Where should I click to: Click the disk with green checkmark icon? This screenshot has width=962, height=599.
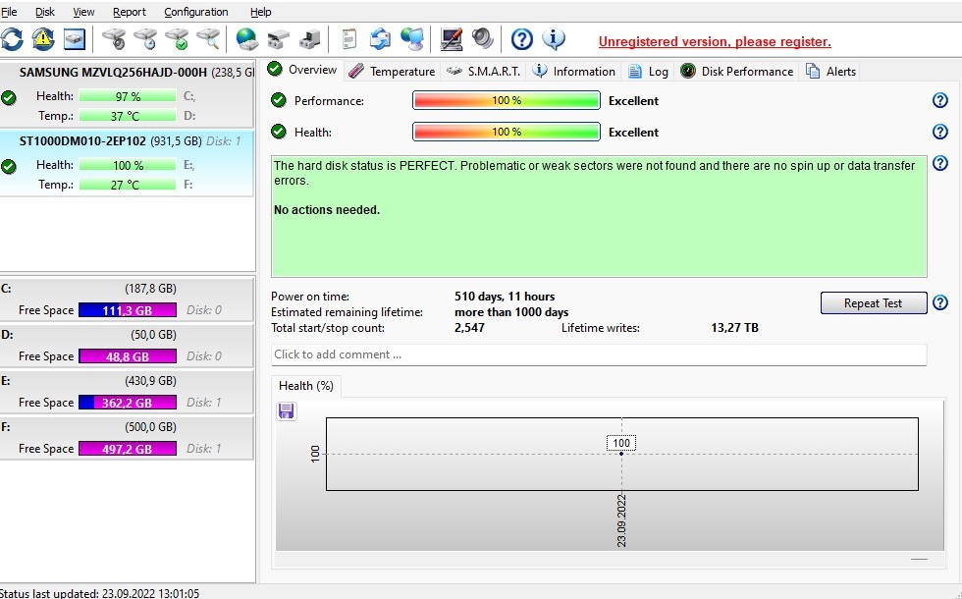pos(178,40)
